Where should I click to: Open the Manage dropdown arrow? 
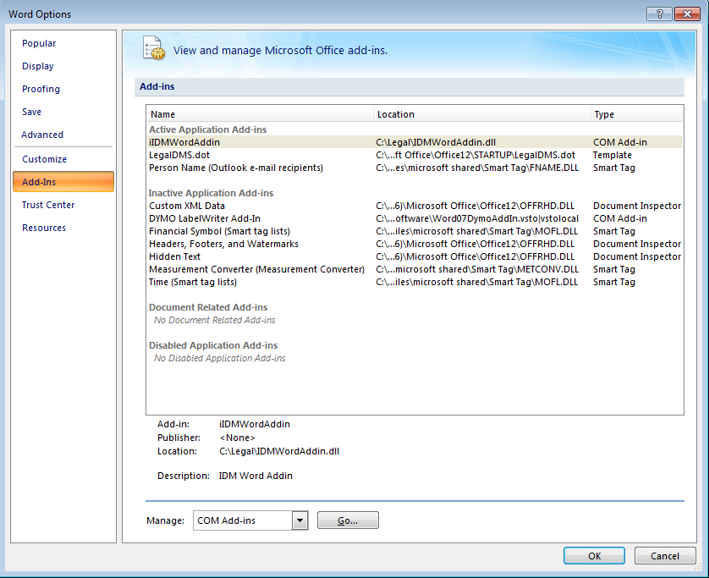click(300, 521)
